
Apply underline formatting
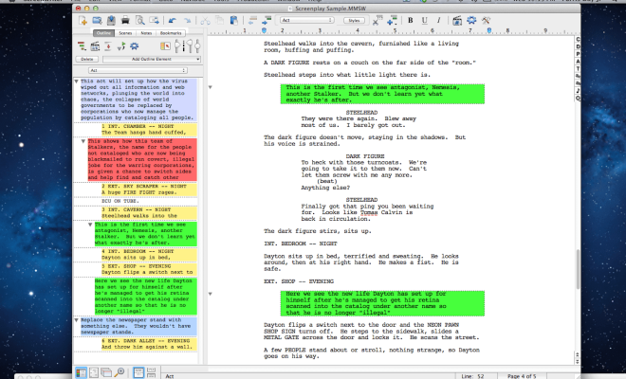pos(424,20)
